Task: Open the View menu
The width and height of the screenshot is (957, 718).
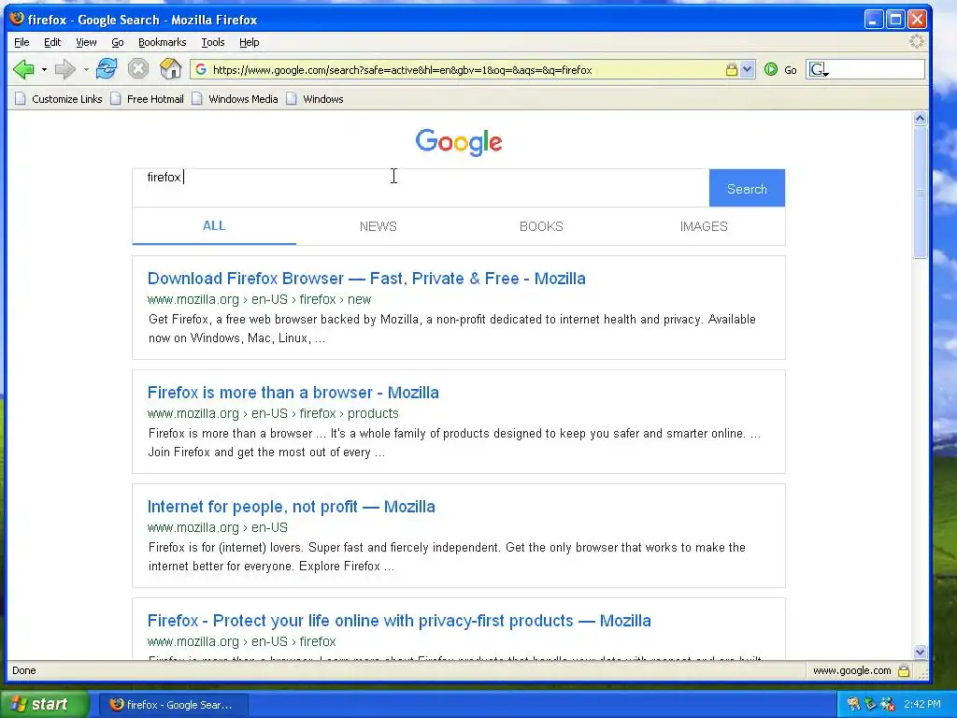Action: pyautogui.click(x=86, y=42)
